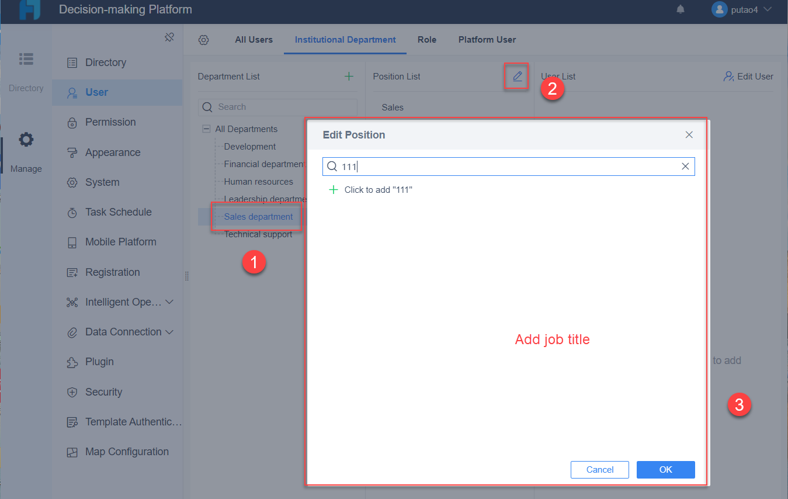Switch to the Platform User tab
The image size is (788, 499).
coord(487,39)
